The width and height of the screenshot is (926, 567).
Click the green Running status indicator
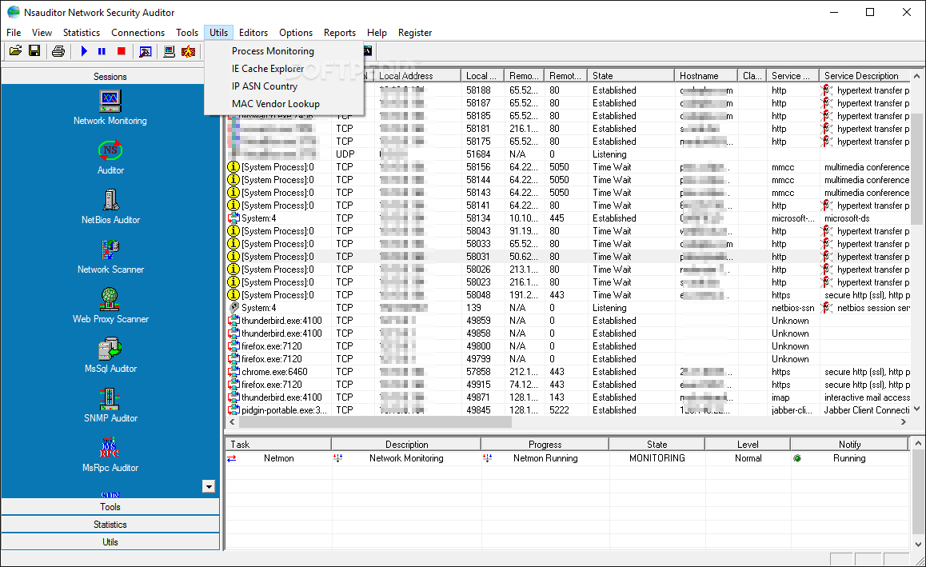pos(797,458)
